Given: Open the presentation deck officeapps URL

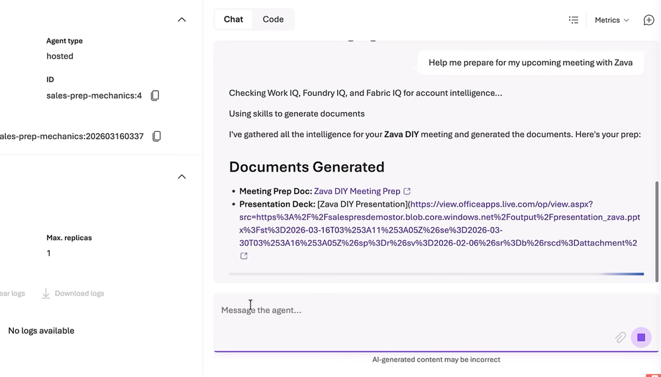Looking at the screenshot, I should point(437,224).
